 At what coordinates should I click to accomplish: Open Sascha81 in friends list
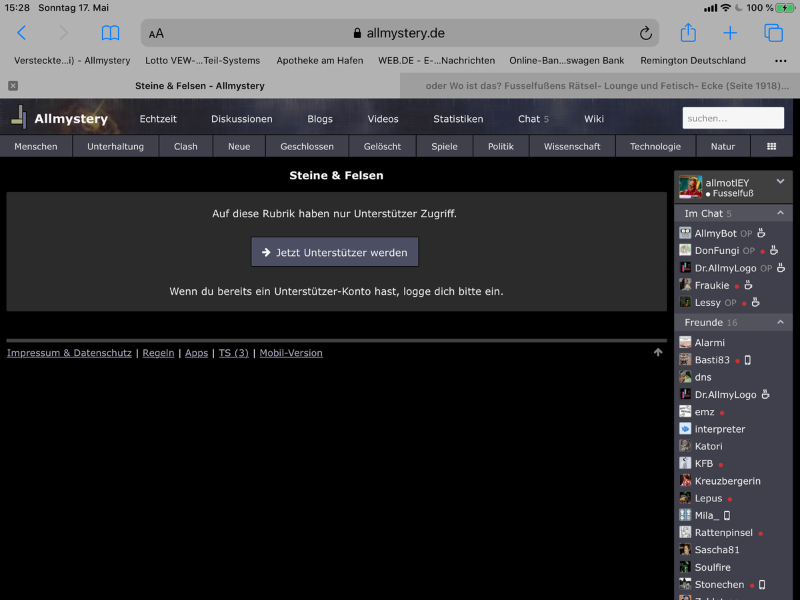[x=717, y=550]
